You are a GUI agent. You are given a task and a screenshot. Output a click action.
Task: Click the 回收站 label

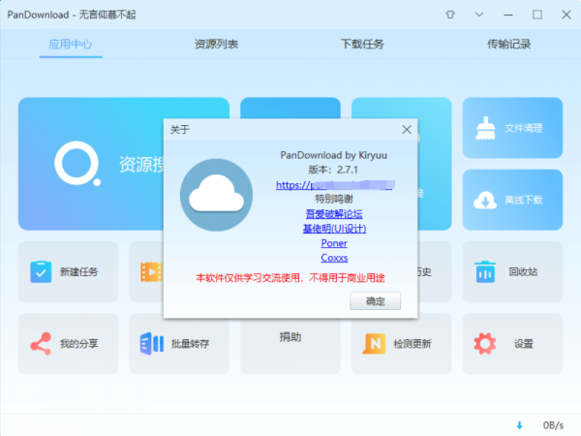[523, 271]
